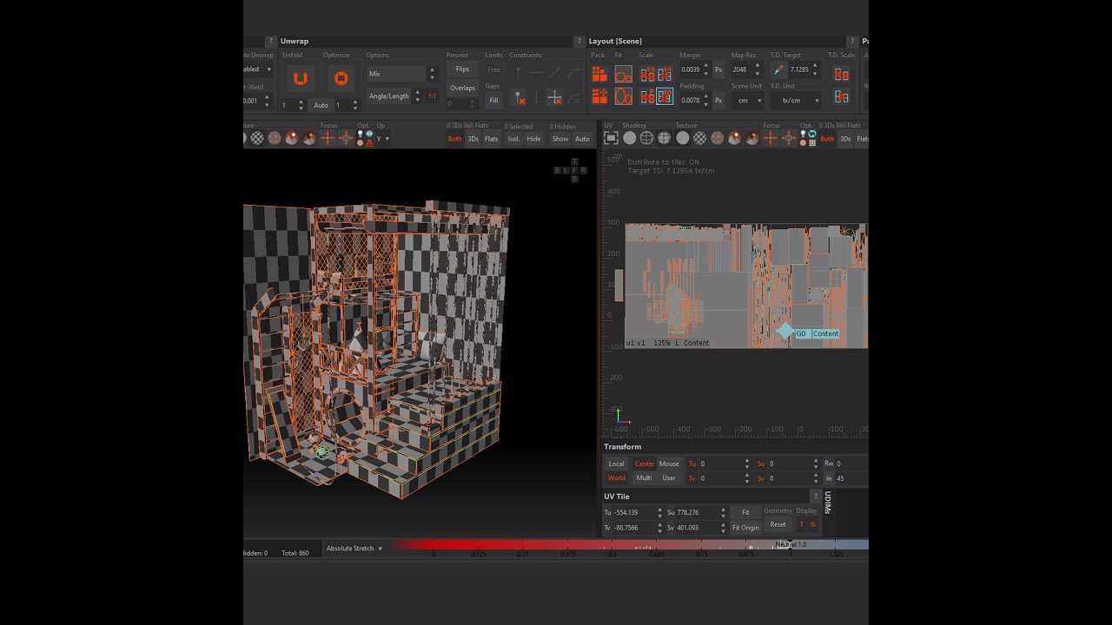Click the UV Tile Fit button
The height and width of the screenshot is (625, 1112).
click(745, 512)
